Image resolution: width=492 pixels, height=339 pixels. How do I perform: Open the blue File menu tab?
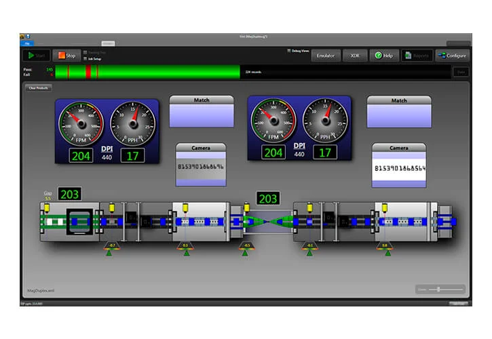(x=27, y=43)
